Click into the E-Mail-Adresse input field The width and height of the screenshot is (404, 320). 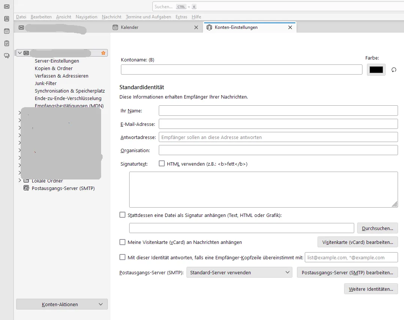click(x=278, y=124)
